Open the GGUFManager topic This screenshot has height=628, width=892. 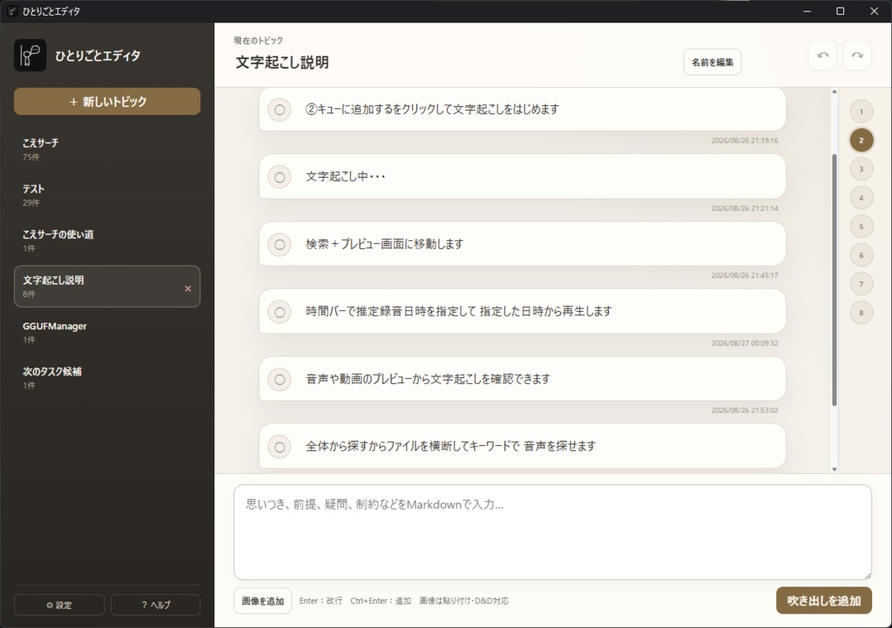tap(107, 332)
